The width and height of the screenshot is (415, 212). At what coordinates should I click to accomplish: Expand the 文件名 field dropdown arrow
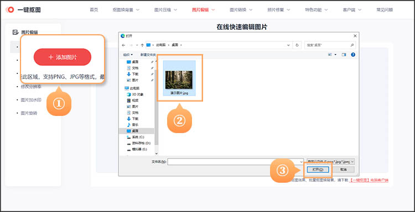(301, 162)
